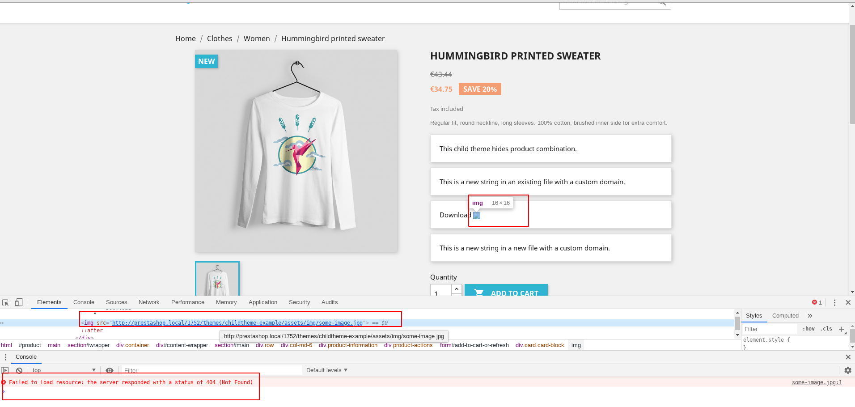Image resolution: width=855 pixels, height=407 pixels.
Task: Select the sweater thumbnail below main image
Action: coord(217,279)
